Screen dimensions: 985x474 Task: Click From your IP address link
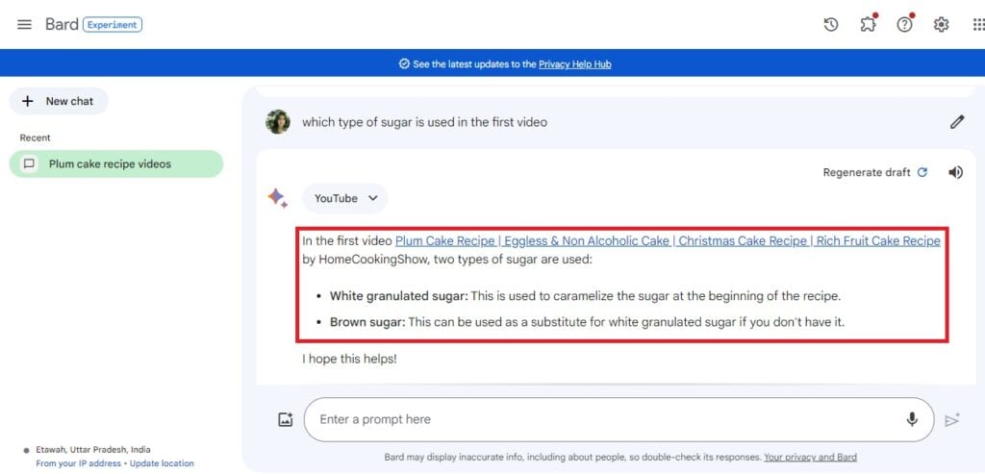click(x=79, y=463)
